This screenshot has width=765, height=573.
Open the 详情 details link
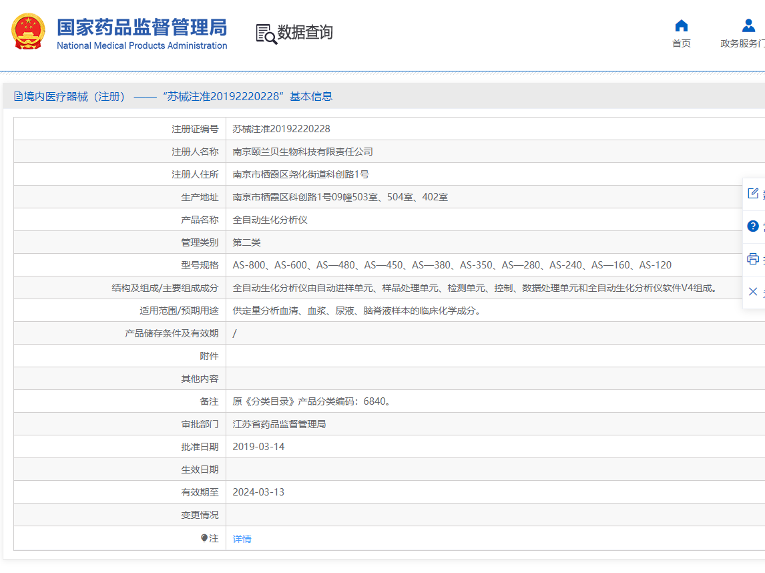[242, 539]
